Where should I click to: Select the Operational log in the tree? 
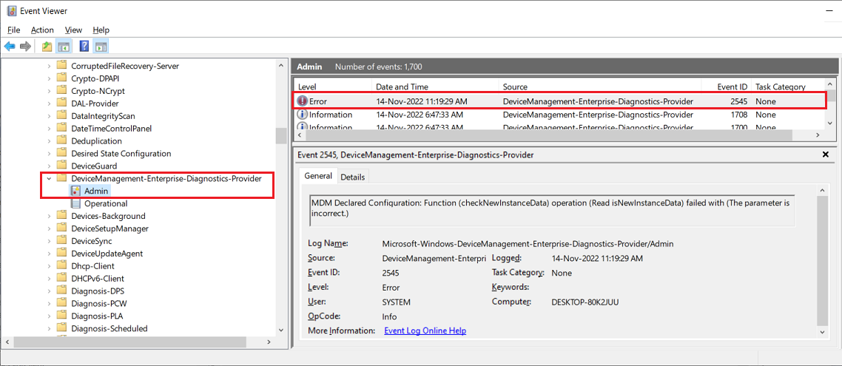[105, 203]
